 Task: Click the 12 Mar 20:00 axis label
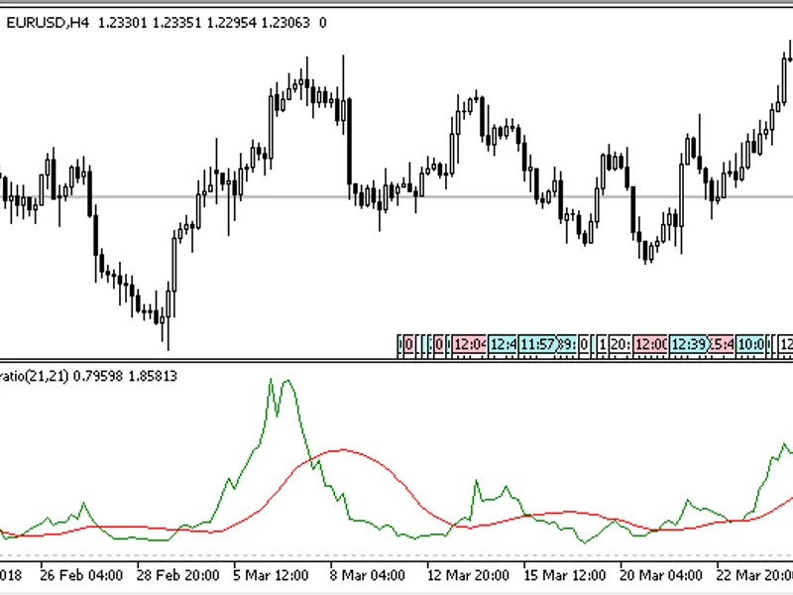click(x=468, y=575)
